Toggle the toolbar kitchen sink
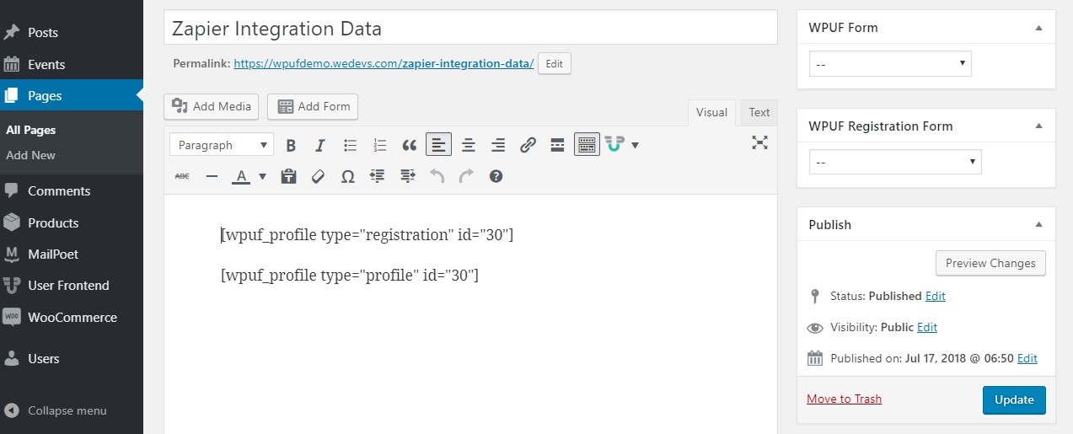Image resolution: width=1073 pixels, height=434 pixels. (x=587, y=145)
